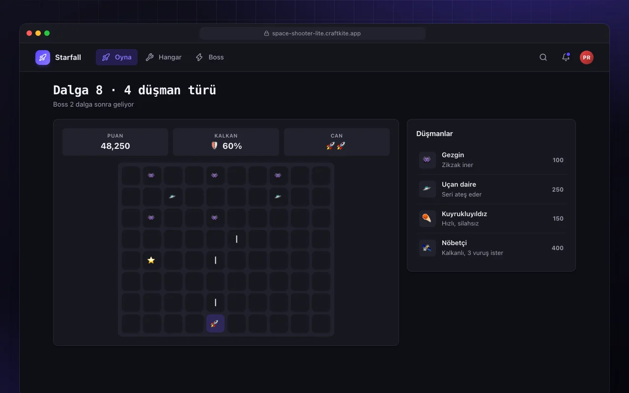The width and height of the screenshot is (629, 393).
Task: Click the bullet in the star's row
Action: coord(215,260)
